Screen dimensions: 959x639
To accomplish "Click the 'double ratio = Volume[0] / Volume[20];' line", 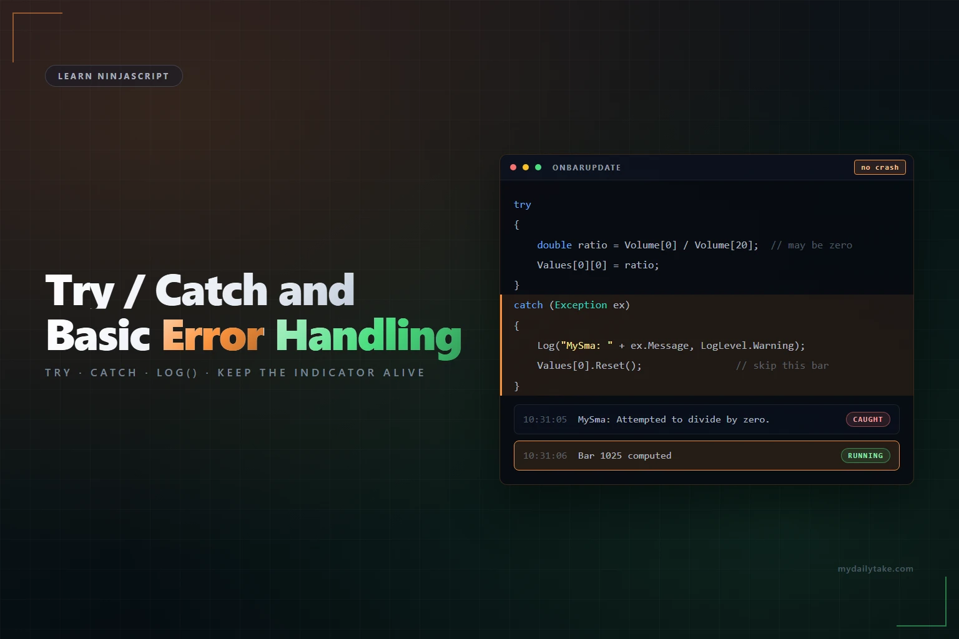I will pyautogui.click(x=647, y=245).
